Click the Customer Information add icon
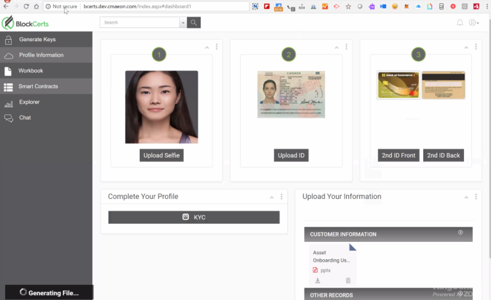Image resolution: width=491 pixels, height=300 pixels. 460,232
